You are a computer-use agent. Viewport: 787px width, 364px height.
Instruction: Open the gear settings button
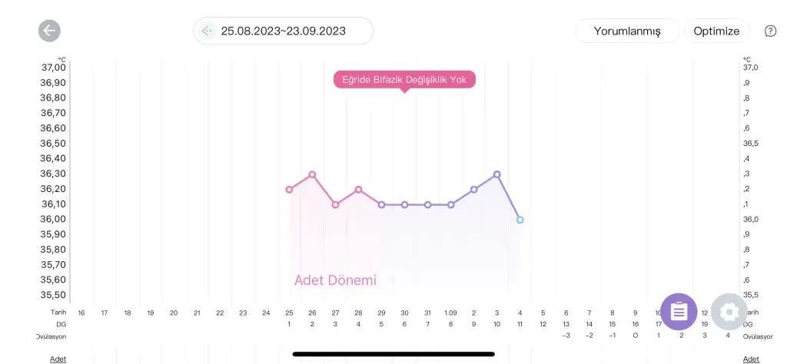click(729, 312)
